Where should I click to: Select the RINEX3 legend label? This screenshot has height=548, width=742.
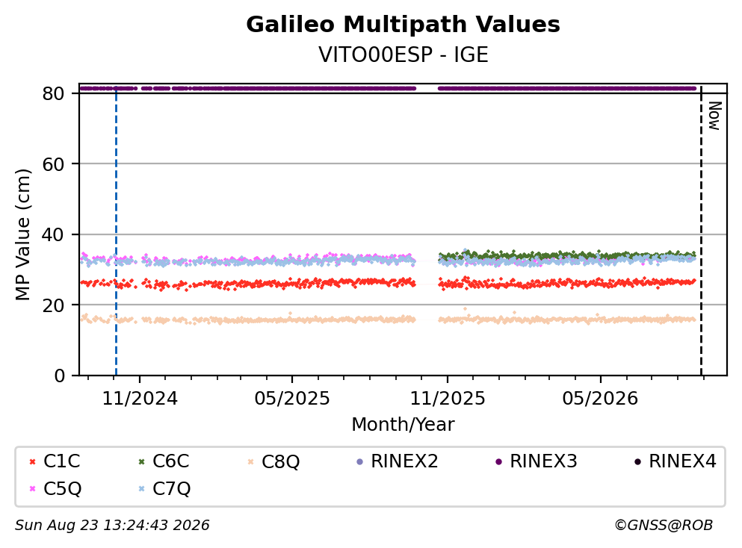pos(543,461)
